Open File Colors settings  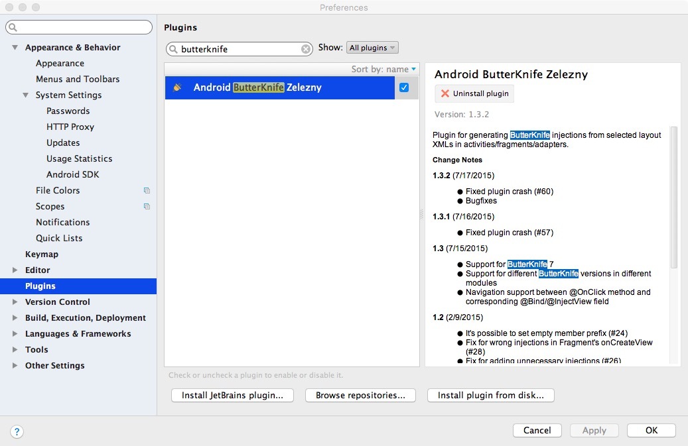(x=58, y=191)
